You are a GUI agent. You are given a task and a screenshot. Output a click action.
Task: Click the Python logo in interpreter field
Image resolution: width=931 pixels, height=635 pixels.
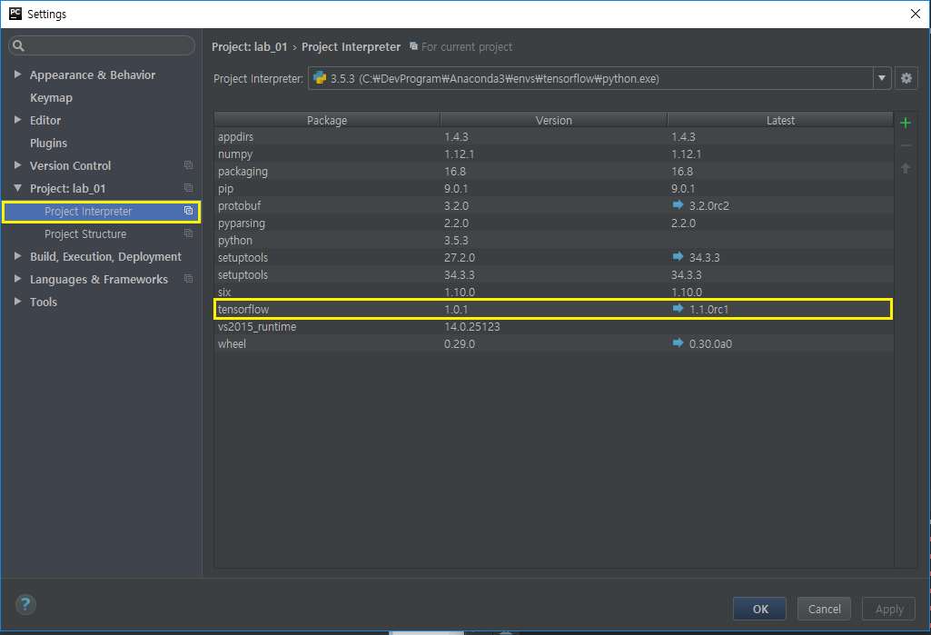click(x=320, y=78)
